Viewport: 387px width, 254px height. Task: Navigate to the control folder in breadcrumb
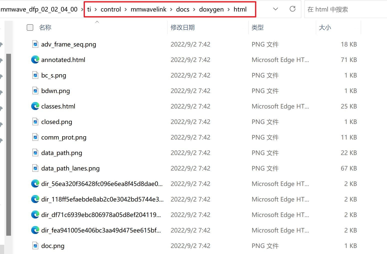[111, 9]
